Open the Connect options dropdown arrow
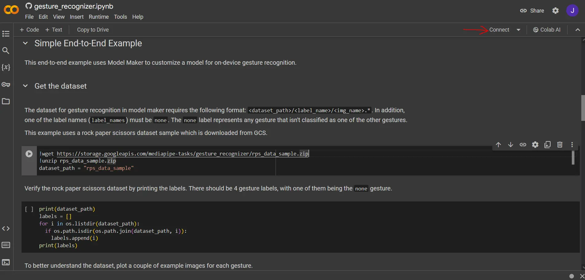585x280 pixels. click(x=519, y=30)
